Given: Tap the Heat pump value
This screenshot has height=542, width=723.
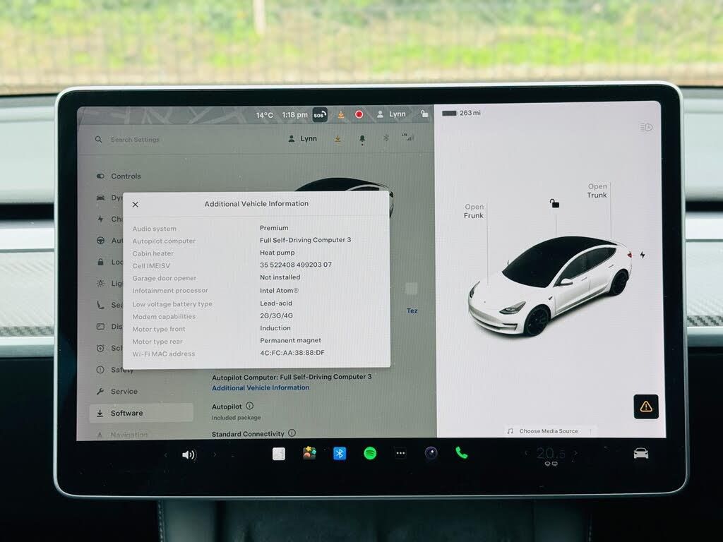Looking at the screenshot, I should [x=277, y=253].
